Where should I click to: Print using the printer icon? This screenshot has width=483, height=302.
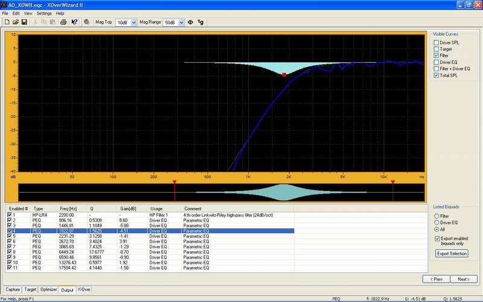(x=63, y=22)
